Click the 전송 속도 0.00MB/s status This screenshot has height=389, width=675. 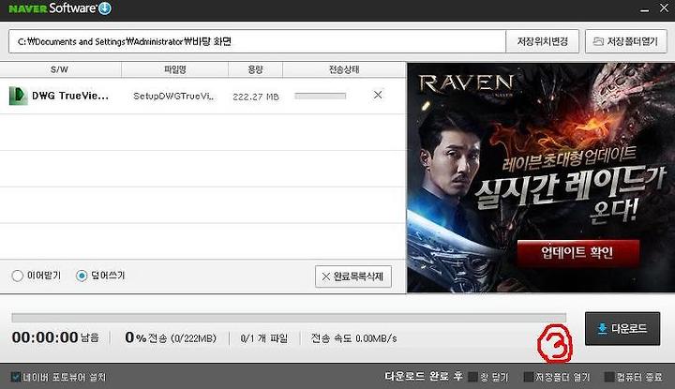[x=353, y=338]
